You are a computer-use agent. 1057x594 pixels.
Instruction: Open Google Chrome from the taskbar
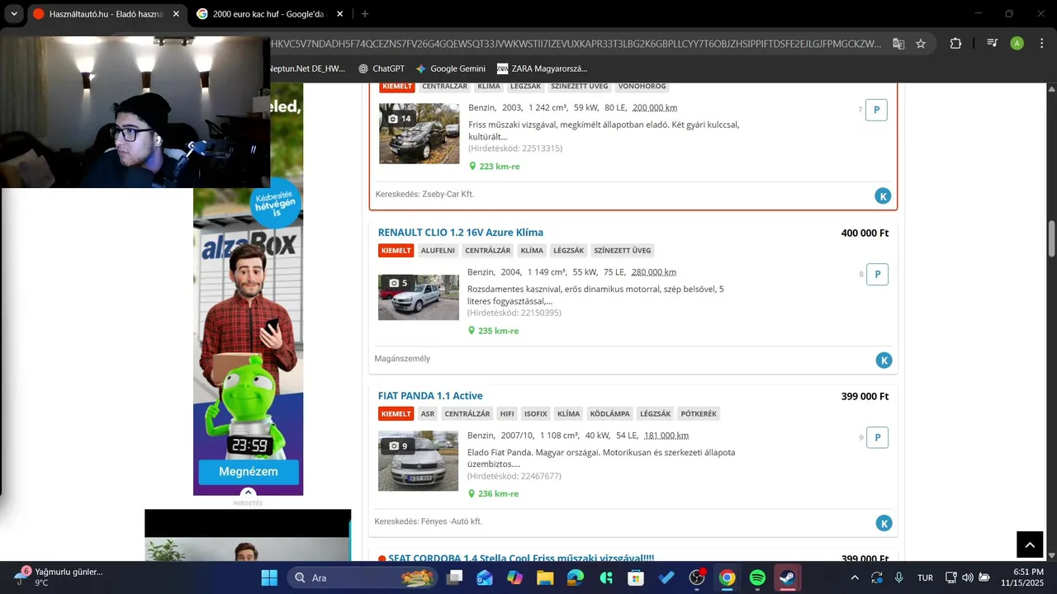tap(727, 577)
